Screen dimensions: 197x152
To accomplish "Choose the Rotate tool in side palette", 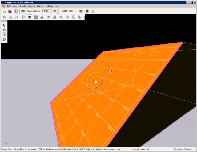I will pyautogui.click(x=4, y=35).
